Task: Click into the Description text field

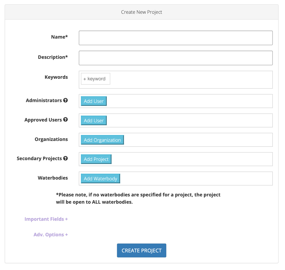Action: [176, 58]
